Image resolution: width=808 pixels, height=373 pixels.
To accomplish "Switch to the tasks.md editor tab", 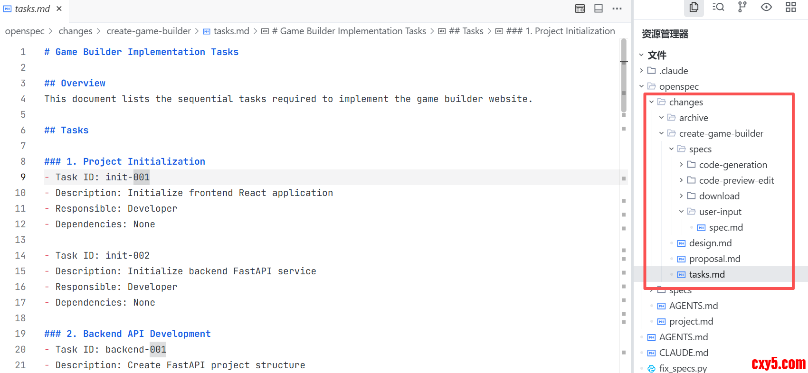I will click(32, 9).
